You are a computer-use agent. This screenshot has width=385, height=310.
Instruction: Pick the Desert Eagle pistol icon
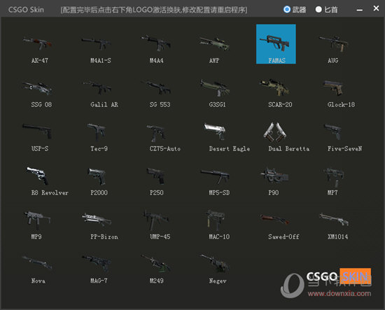coord(215,132)
